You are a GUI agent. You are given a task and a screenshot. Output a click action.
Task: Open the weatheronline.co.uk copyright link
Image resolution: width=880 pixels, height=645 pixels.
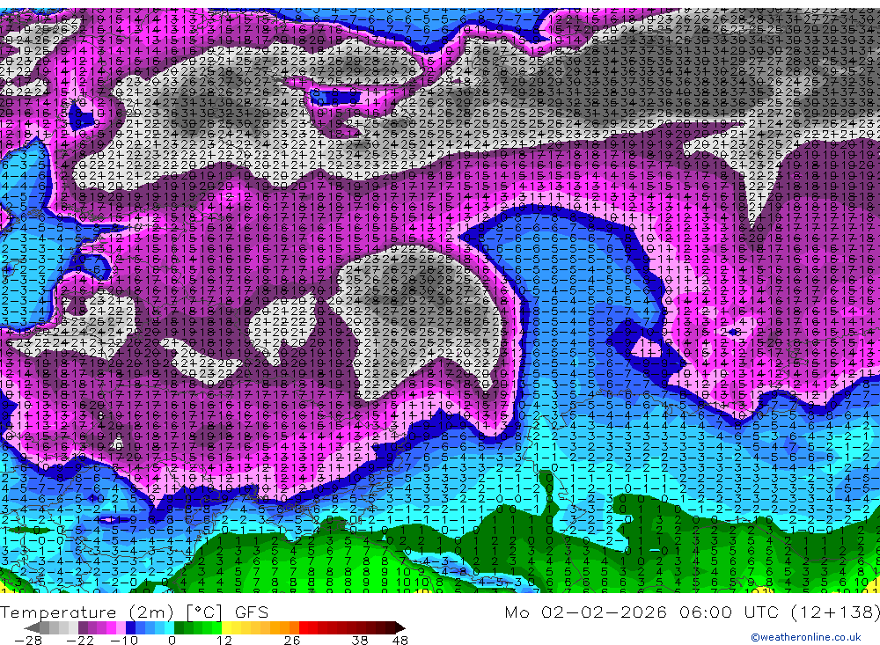coord(806,637)
